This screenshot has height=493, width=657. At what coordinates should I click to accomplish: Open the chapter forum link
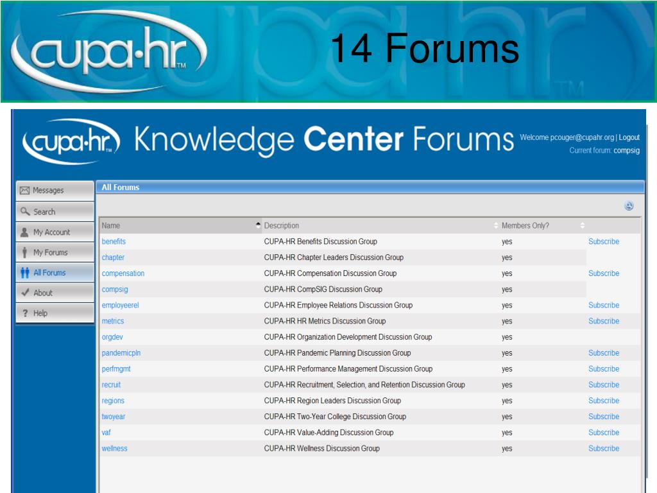click(113, 257)
